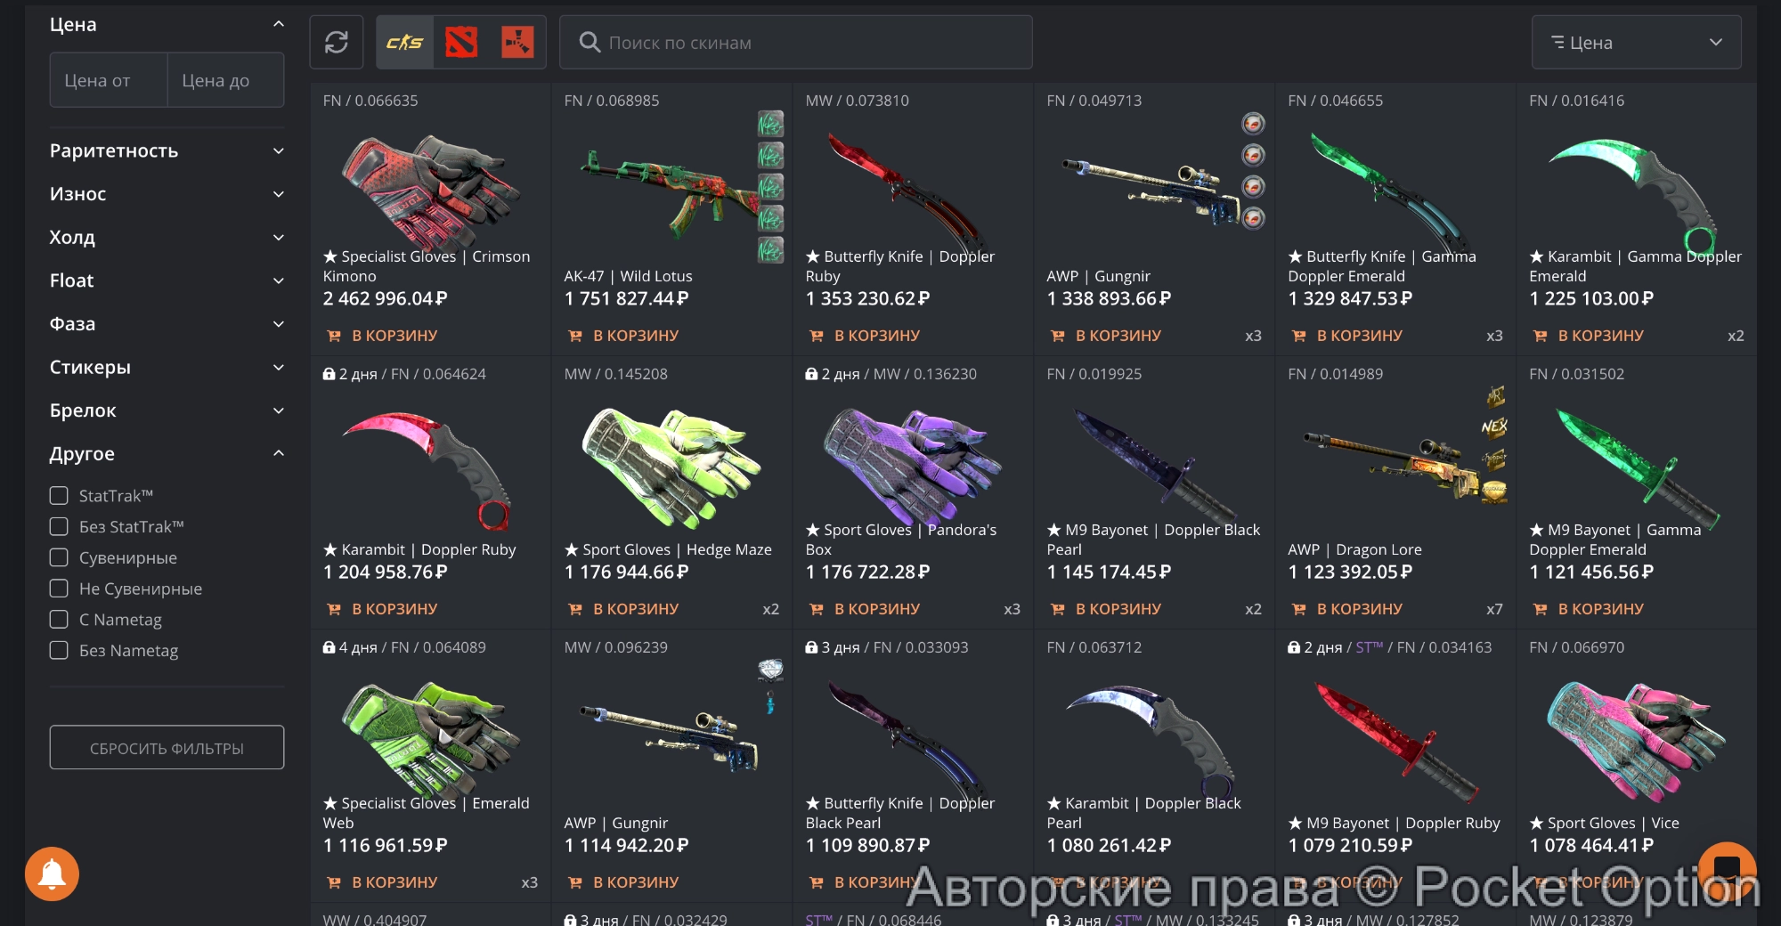Open the Цена sort dropdown
Viewport: 1781px width, 926px height.
pyautogui.click(x=1636, y=42)
